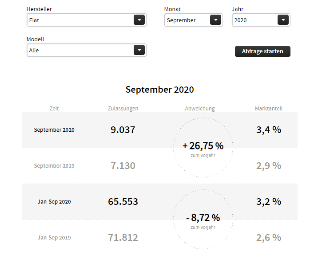318x255 pixels.
Task: Click the September 2020 heading
Action: pos(160,90)
